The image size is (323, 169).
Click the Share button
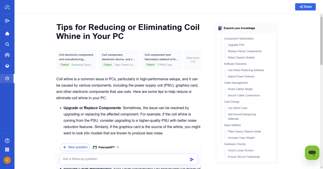pos(305,7)
